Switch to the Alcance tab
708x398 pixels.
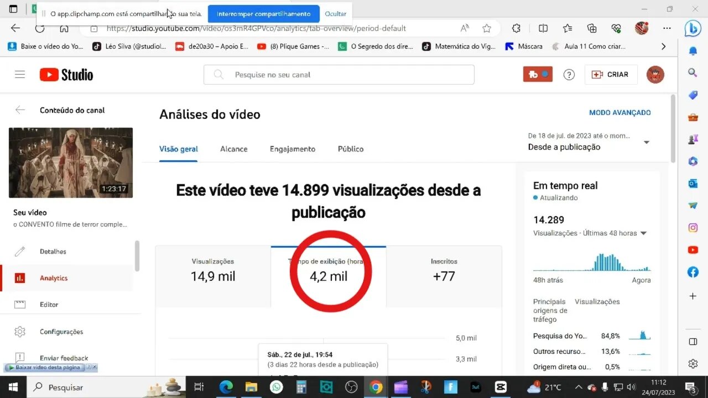point(234,149)
